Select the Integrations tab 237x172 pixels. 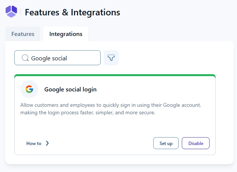tap(66, 34)
